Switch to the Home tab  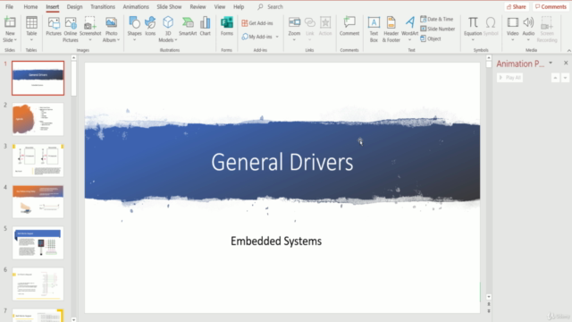[x=30, y=6]
